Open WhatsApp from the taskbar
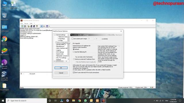The height and width of the screenshot is (103, 184). pos(85,100)
